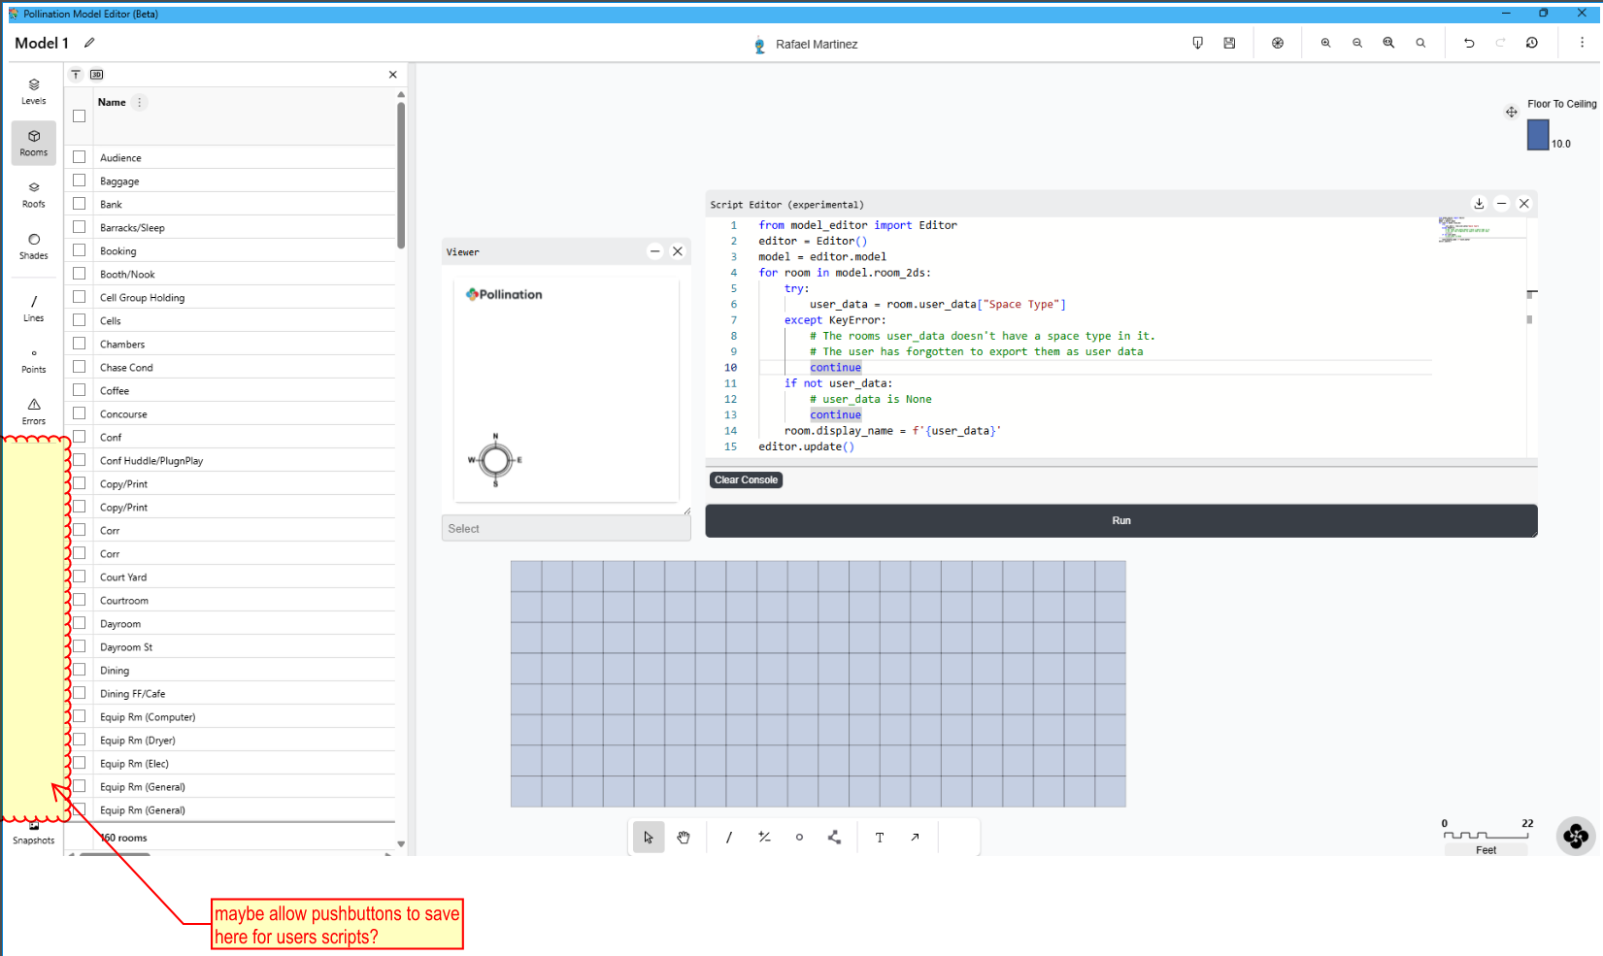
Task: Tick the Coffee room checkbox
Action: pyautogui.click(x=80, y=390)
